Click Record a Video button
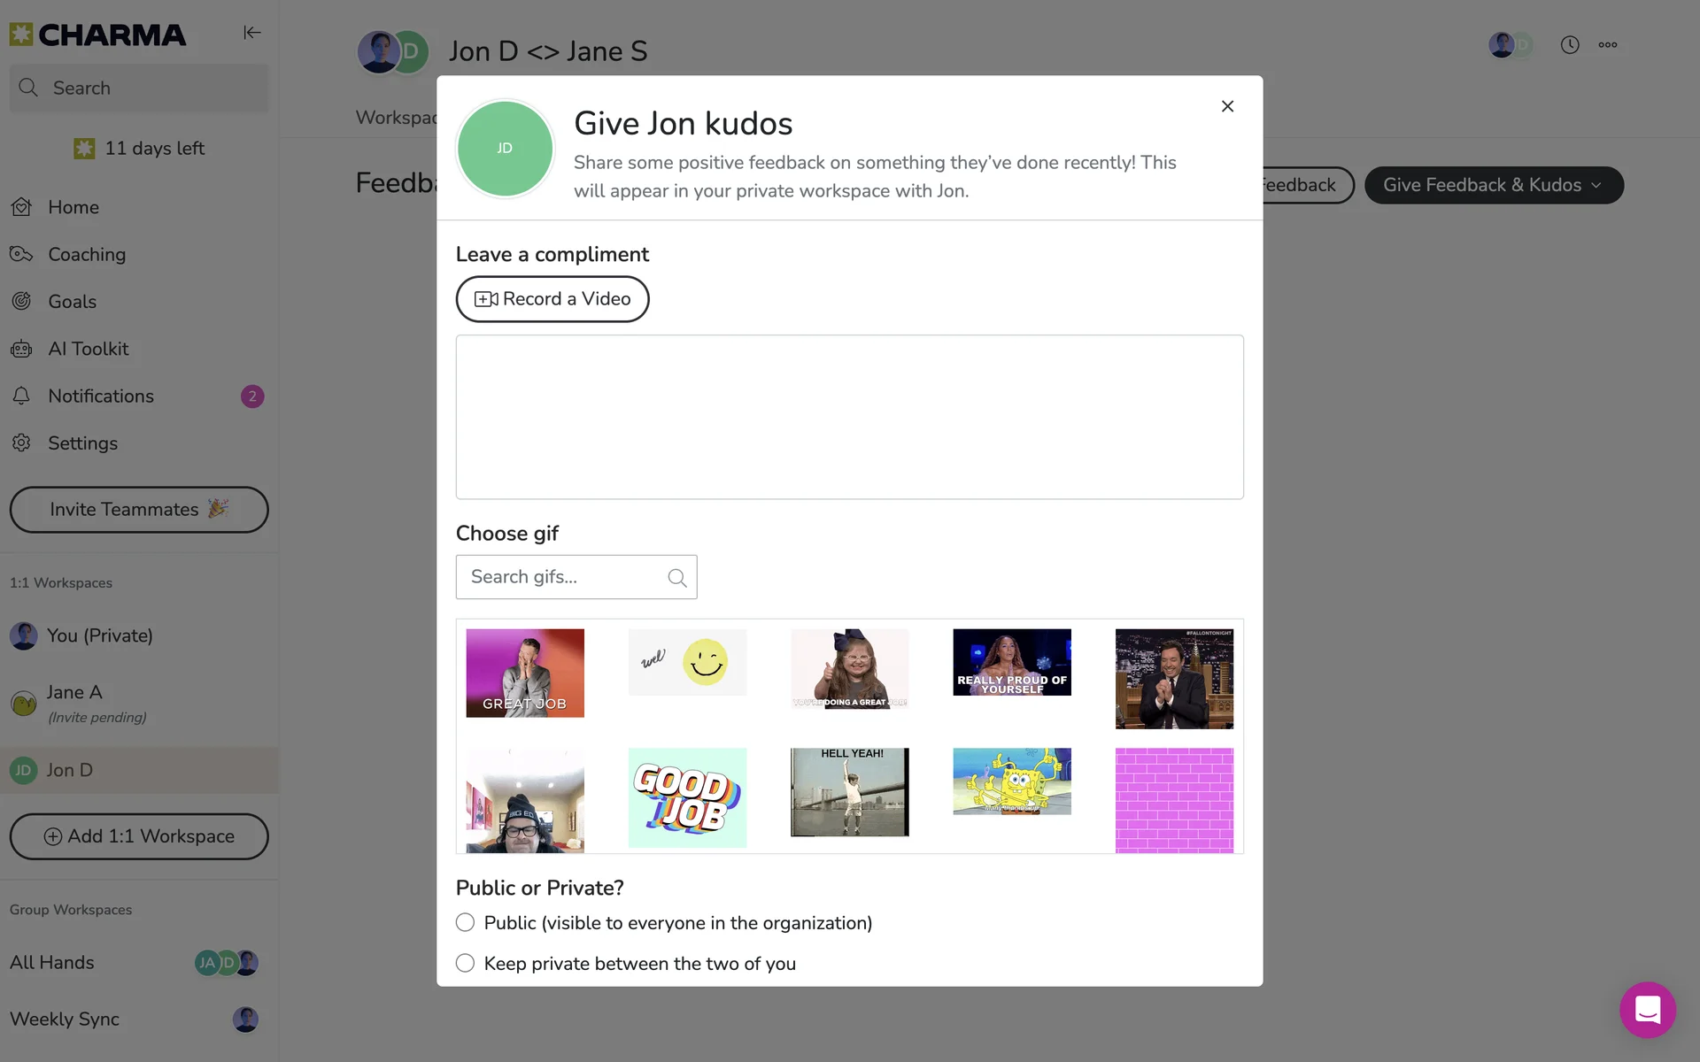Image resolution: width=1700 pixels, height=1062 pixels. [552, 299]
